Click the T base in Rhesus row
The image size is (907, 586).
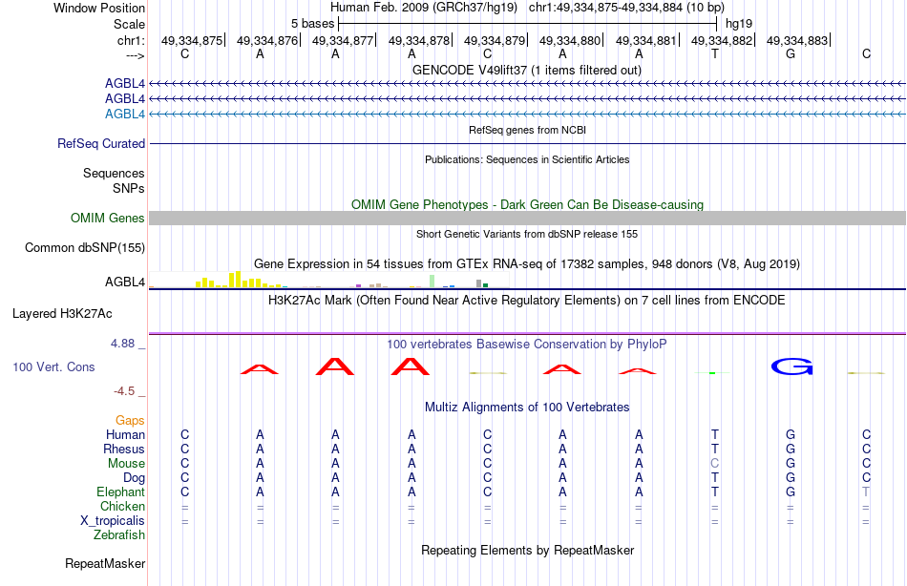pyautogui.click(x=715, y=450)
